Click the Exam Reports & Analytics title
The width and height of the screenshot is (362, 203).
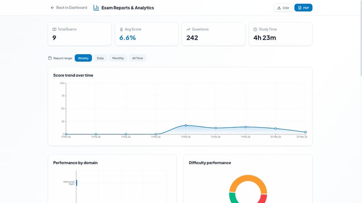click(128, 8)
